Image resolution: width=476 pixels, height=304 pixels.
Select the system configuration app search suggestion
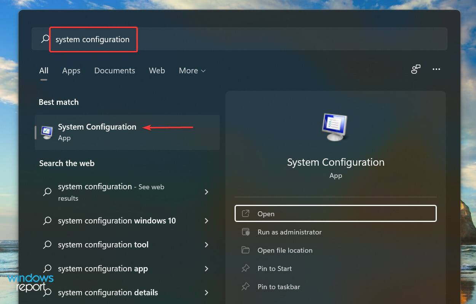pos(102,269)
